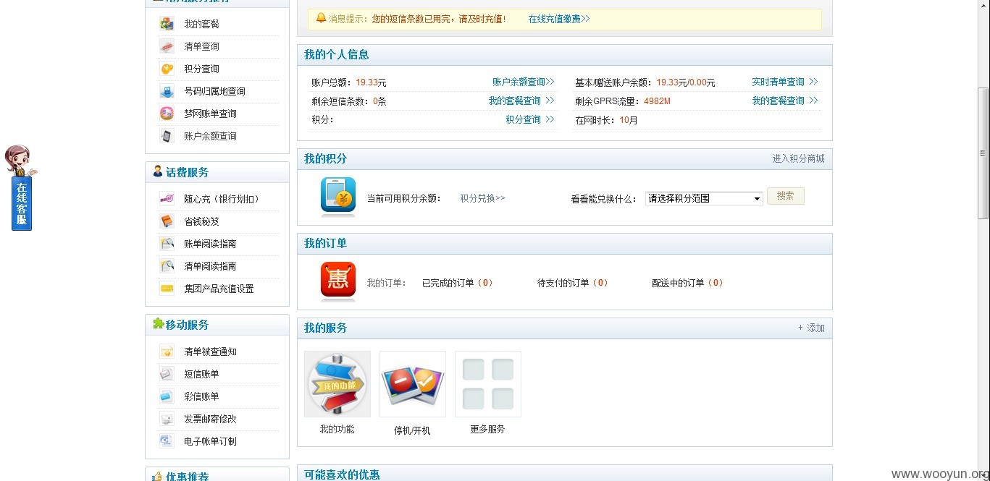This screenshot has height=481, width=990.
Task: Click the 搜索 button
Action: pos(786,196)
